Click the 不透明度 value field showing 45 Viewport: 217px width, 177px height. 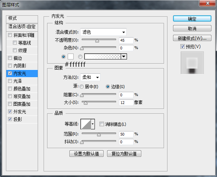(x=126, y=40)
